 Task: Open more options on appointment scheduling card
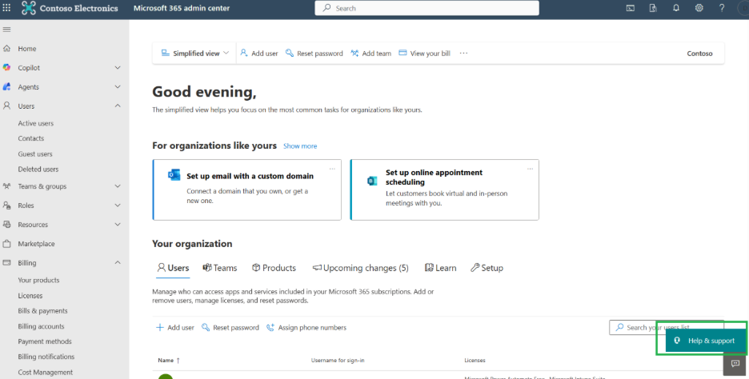pos(530,169)
